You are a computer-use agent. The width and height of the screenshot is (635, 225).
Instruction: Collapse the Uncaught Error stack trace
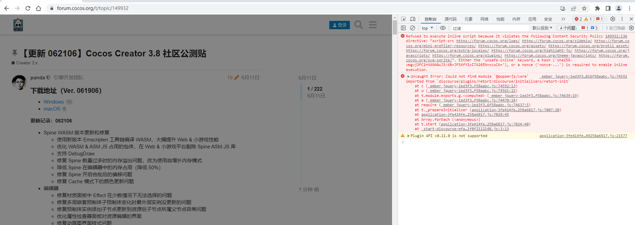[408, 76]
